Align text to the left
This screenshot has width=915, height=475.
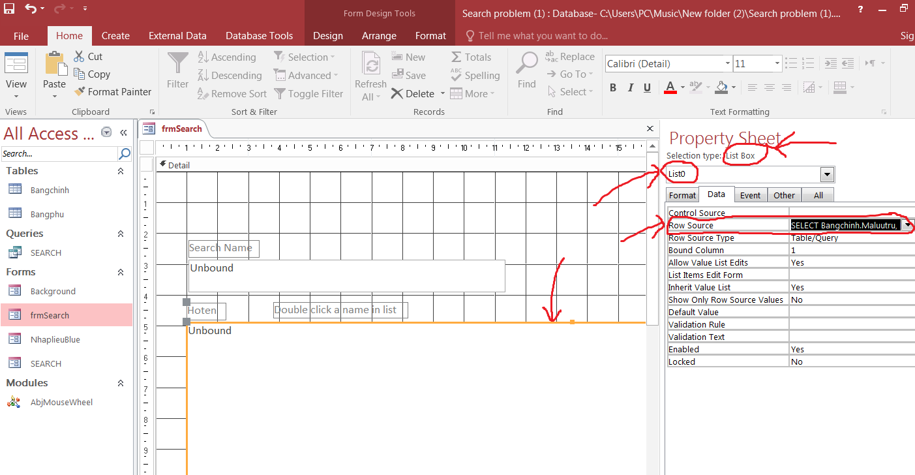point(753,87)
